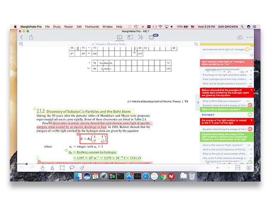Open the Flashcards menu

92,27
